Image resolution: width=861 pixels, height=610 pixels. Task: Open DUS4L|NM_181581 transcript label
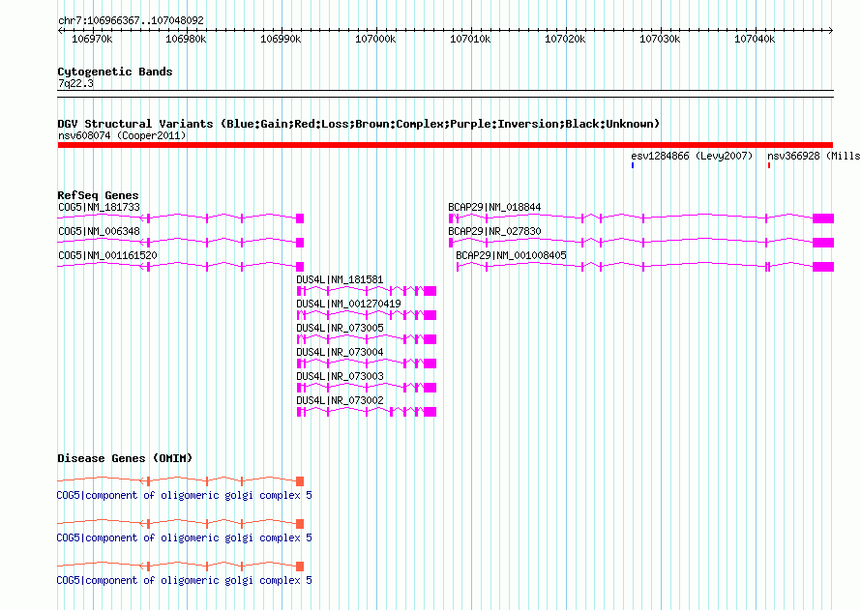(x=340, y=279)
